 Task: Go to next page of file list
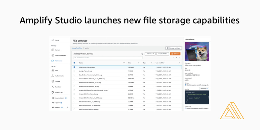[x=179, y=58]
